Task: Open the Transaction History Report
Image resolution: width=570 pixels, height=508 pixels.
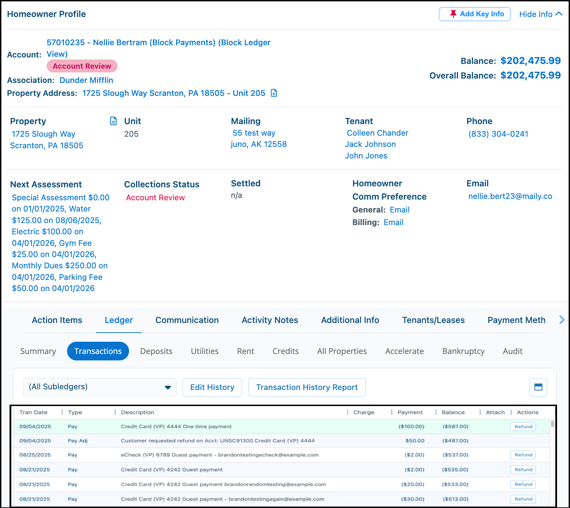Action: coord(307,387)
